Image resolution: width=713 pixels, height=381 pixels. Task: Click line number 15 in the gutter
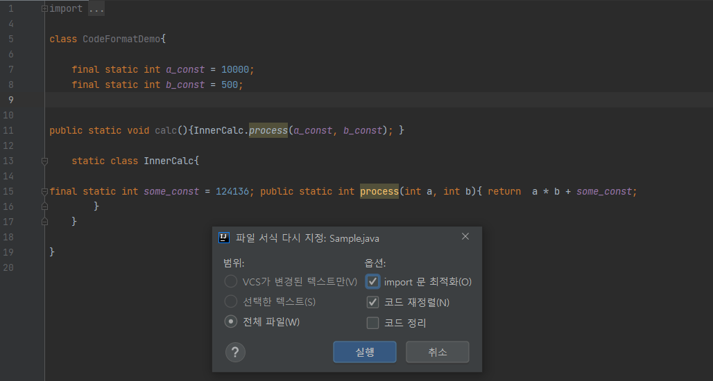click(x=8, y=191)
